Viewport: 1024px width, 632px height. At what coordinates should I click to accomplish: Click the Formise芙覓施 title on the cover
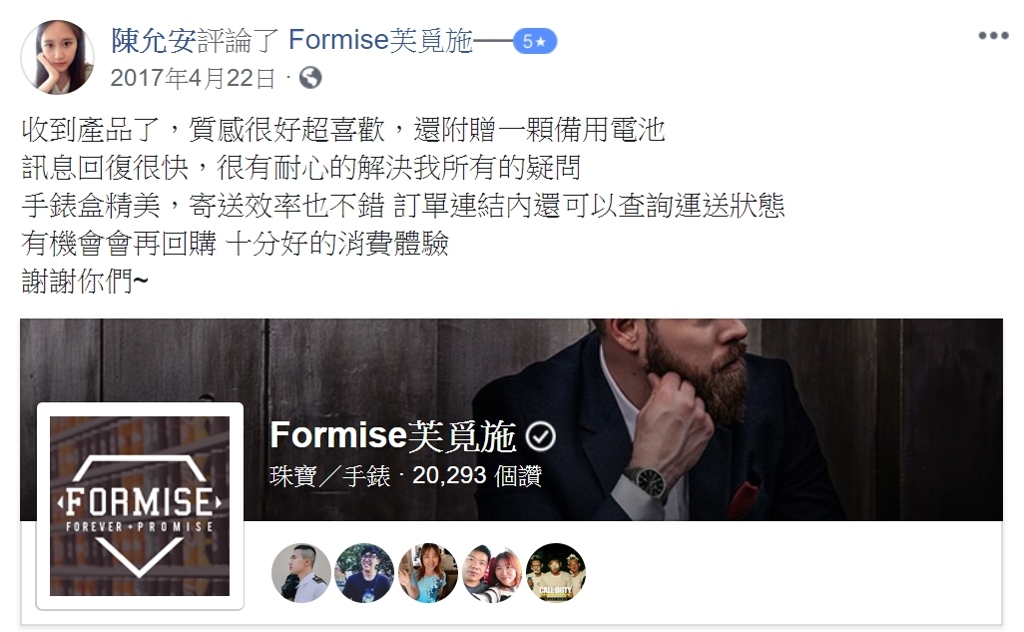click(x=393, y=436)
